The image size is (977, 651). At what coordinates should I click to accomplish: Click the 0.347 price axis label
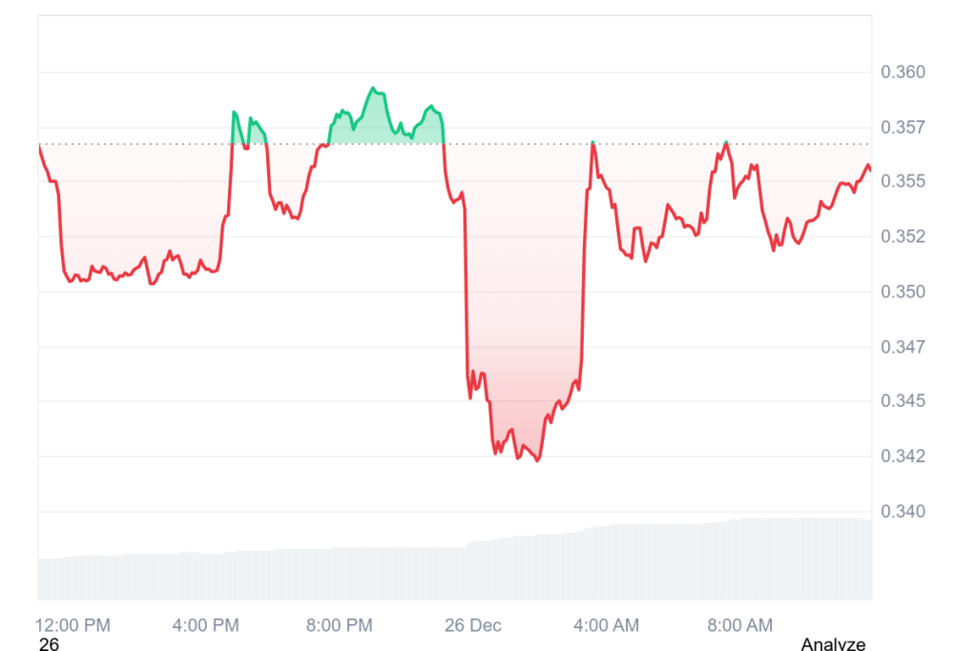(x=905, y=347)
